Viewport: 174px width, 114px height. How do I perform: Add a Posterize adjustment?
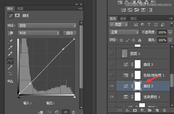pos(130,10)
